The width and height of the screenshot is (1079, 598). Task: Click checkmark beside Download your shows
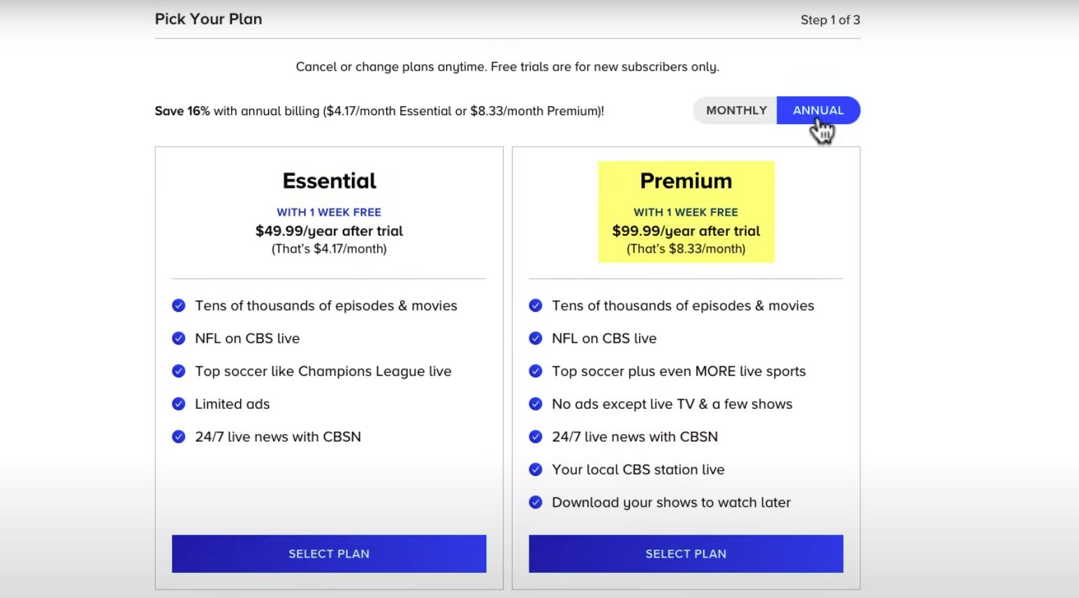tap(536, 502)
